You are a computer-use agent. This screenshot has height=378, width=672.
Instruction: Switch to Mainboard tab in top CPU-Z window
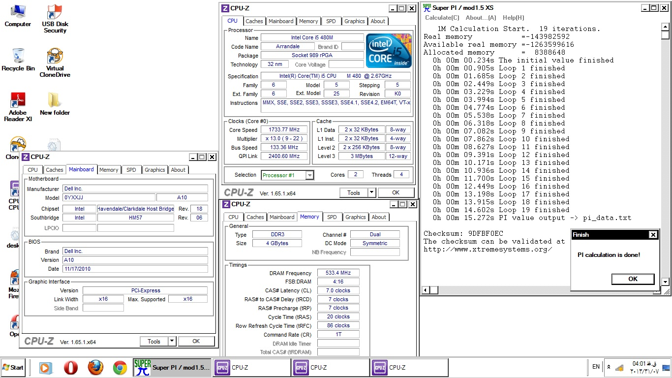[x=281, y=21]
